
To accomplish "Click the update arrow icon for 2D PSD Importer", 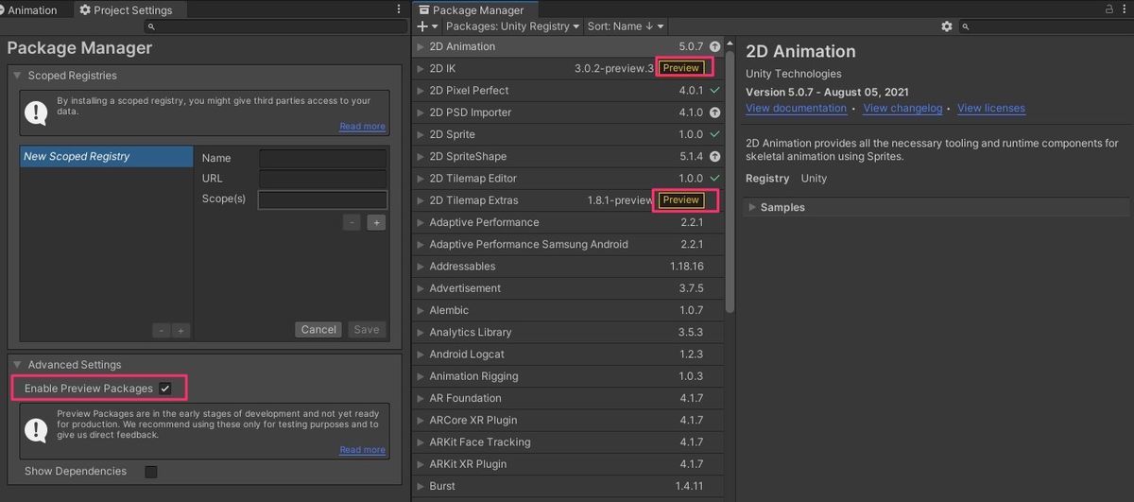I will click(x=715, y=113).
